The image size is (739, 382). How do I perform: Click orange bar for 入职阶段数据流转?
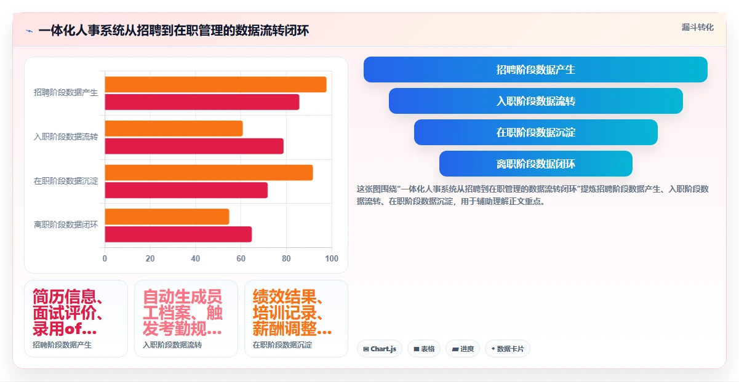coord(174,129)
